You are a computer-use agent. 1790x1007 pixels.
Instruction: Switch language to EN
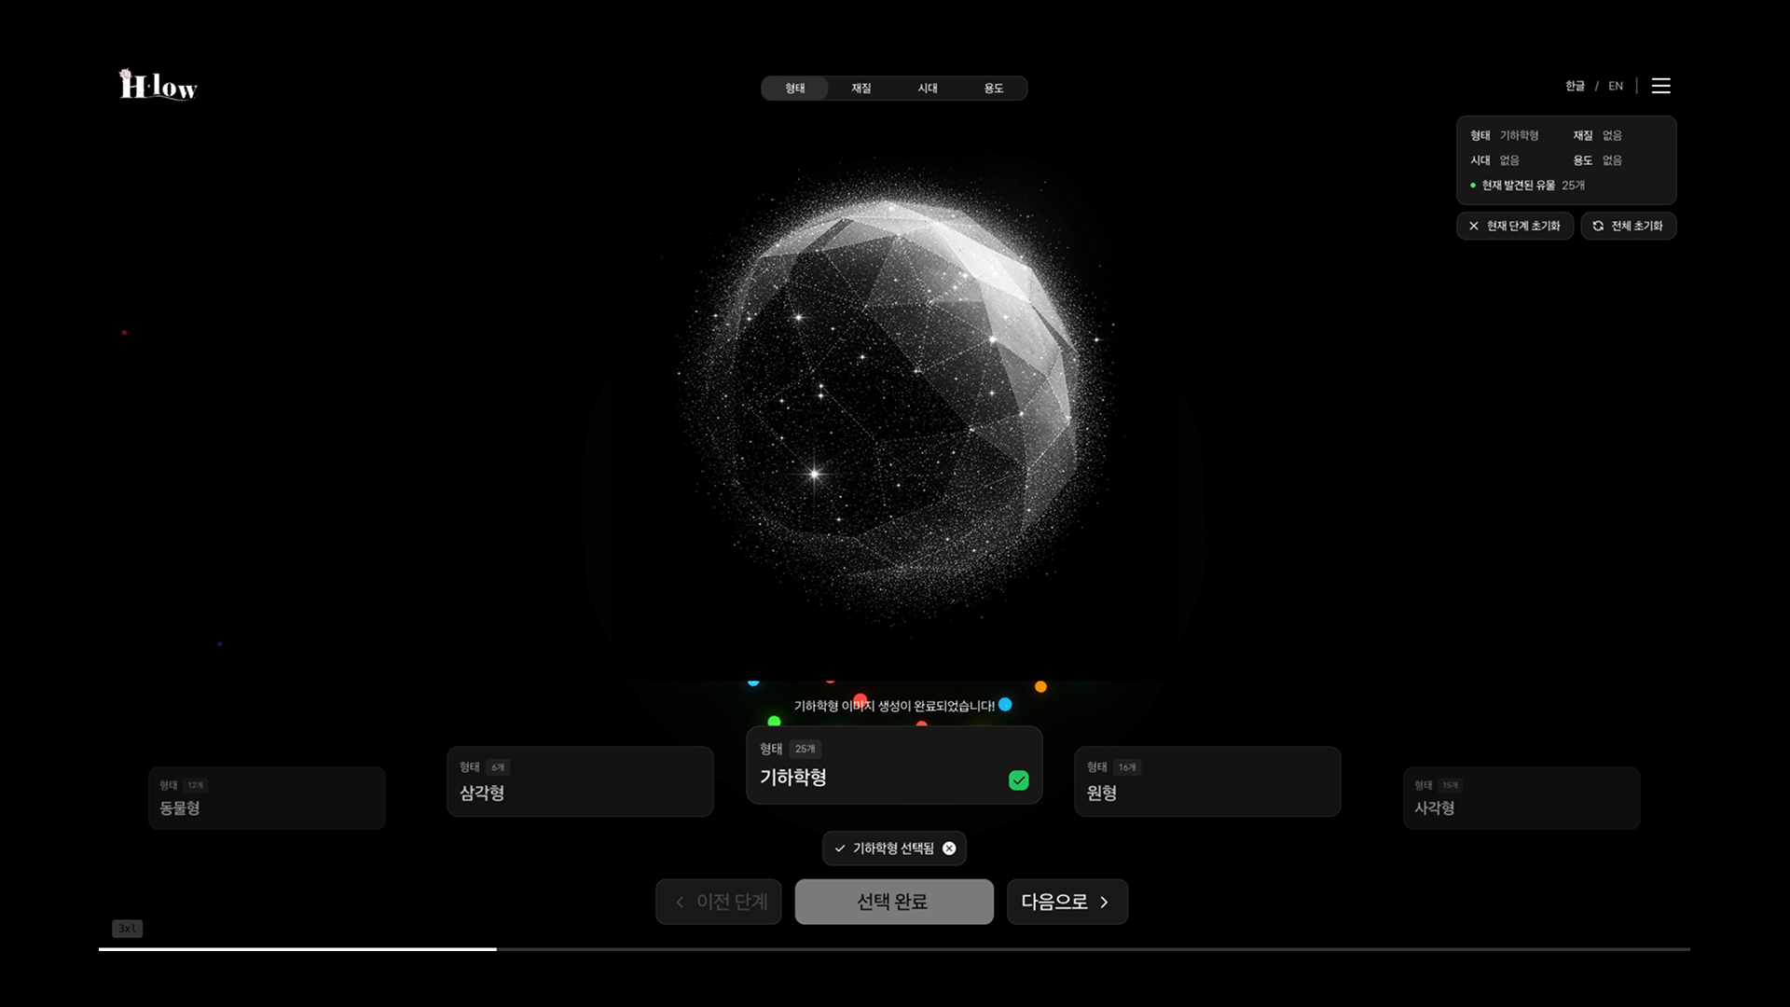pos(1616,86)
